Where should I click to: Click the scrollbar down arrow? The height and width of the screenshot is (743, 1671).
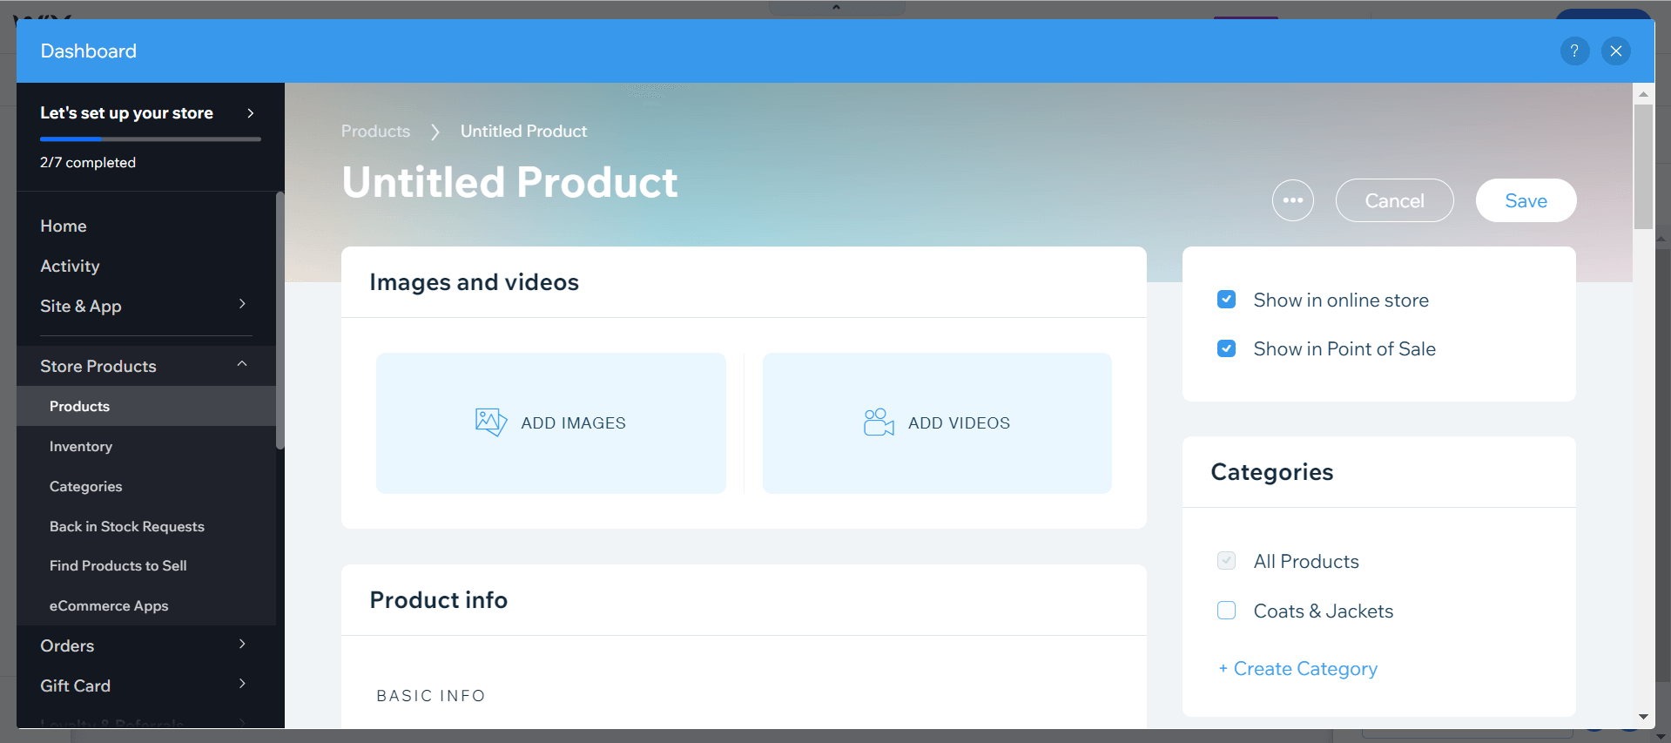point(1643,717)
